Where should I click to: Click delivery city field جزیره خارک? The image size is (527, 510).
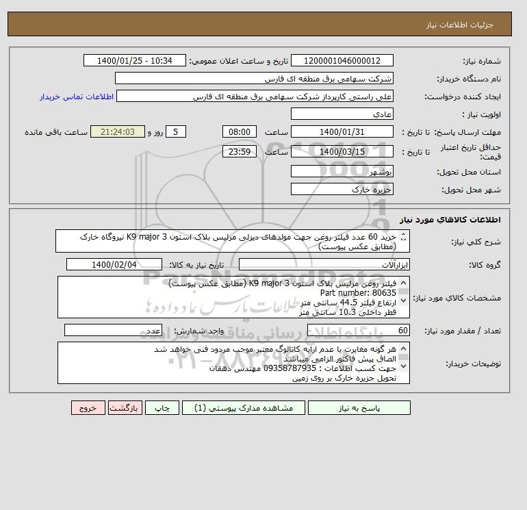(342, 189)
